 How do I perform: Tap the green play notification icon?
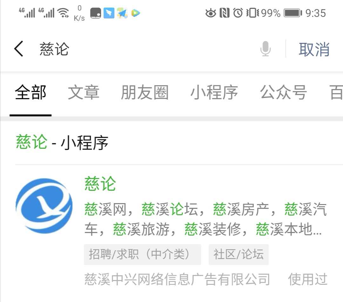click(x=135, y=13)
